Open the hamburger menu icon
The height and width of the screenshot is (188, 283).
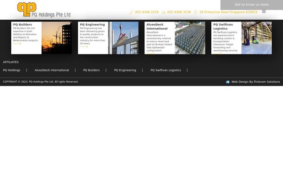point(264,11)
